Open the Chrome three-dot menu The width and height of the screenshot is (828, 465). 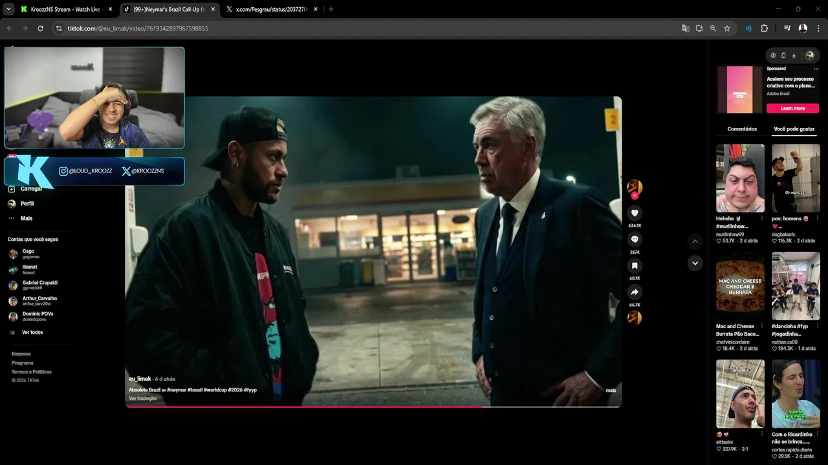click(818, 28)
